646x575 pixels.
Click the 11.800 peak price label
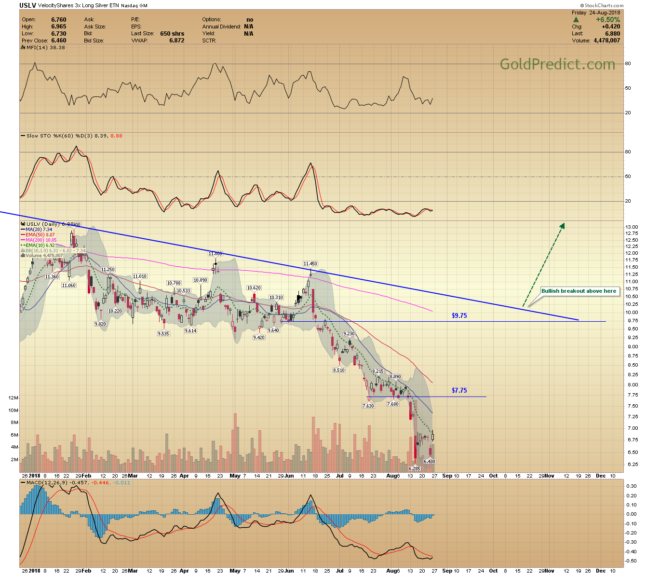215,253
